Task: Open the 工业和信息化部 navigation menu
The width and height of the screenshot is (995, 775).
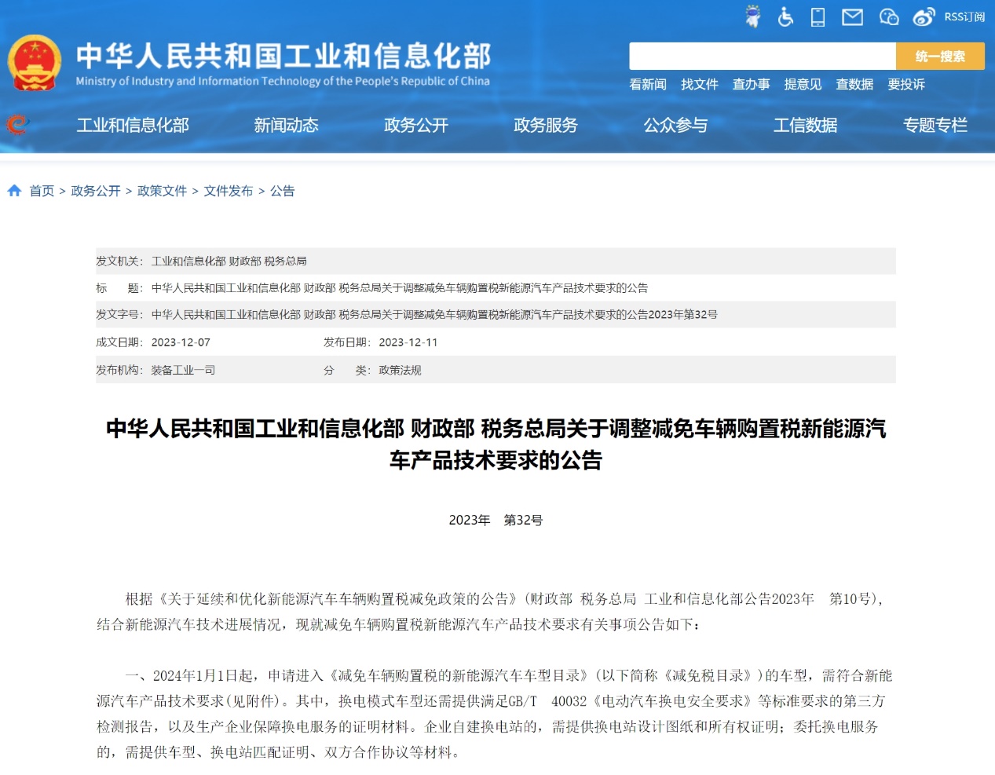Action: [x=133, y=125]
